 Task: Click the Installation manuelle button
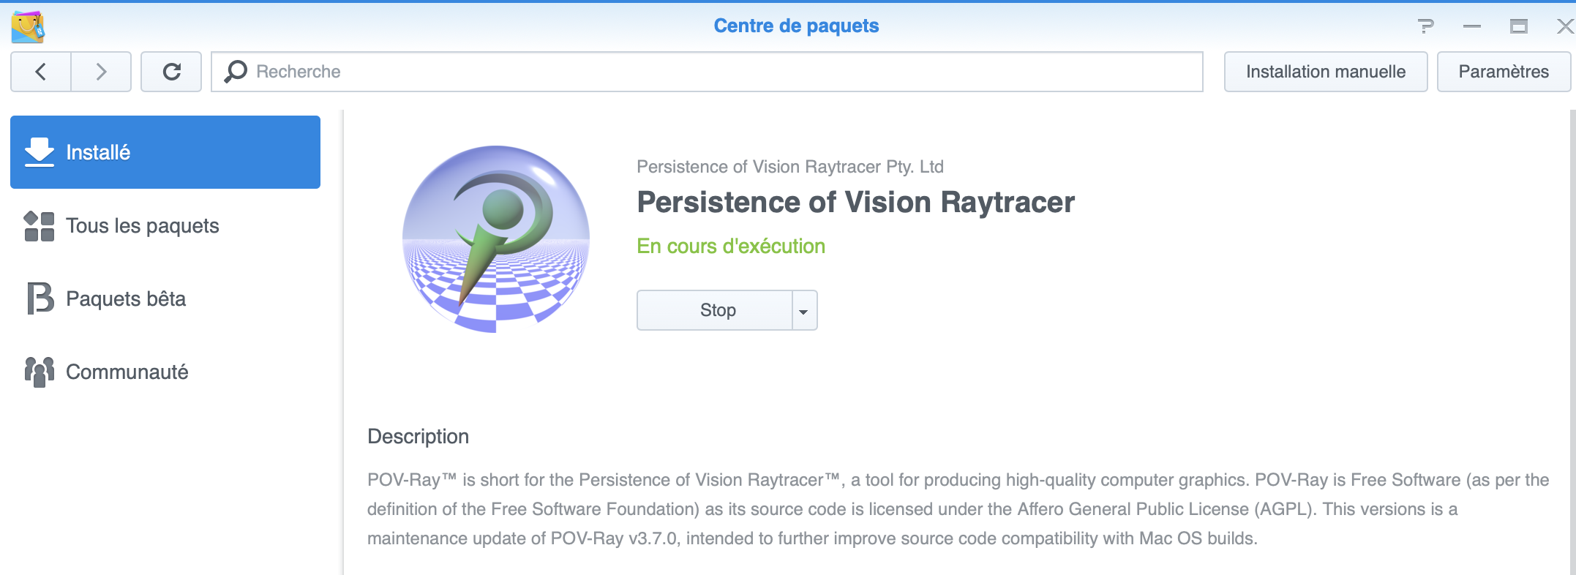(1325, 72)
